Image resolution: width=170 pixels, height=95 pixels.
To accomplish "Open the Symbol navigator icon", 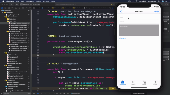I will tap(9, 8).
